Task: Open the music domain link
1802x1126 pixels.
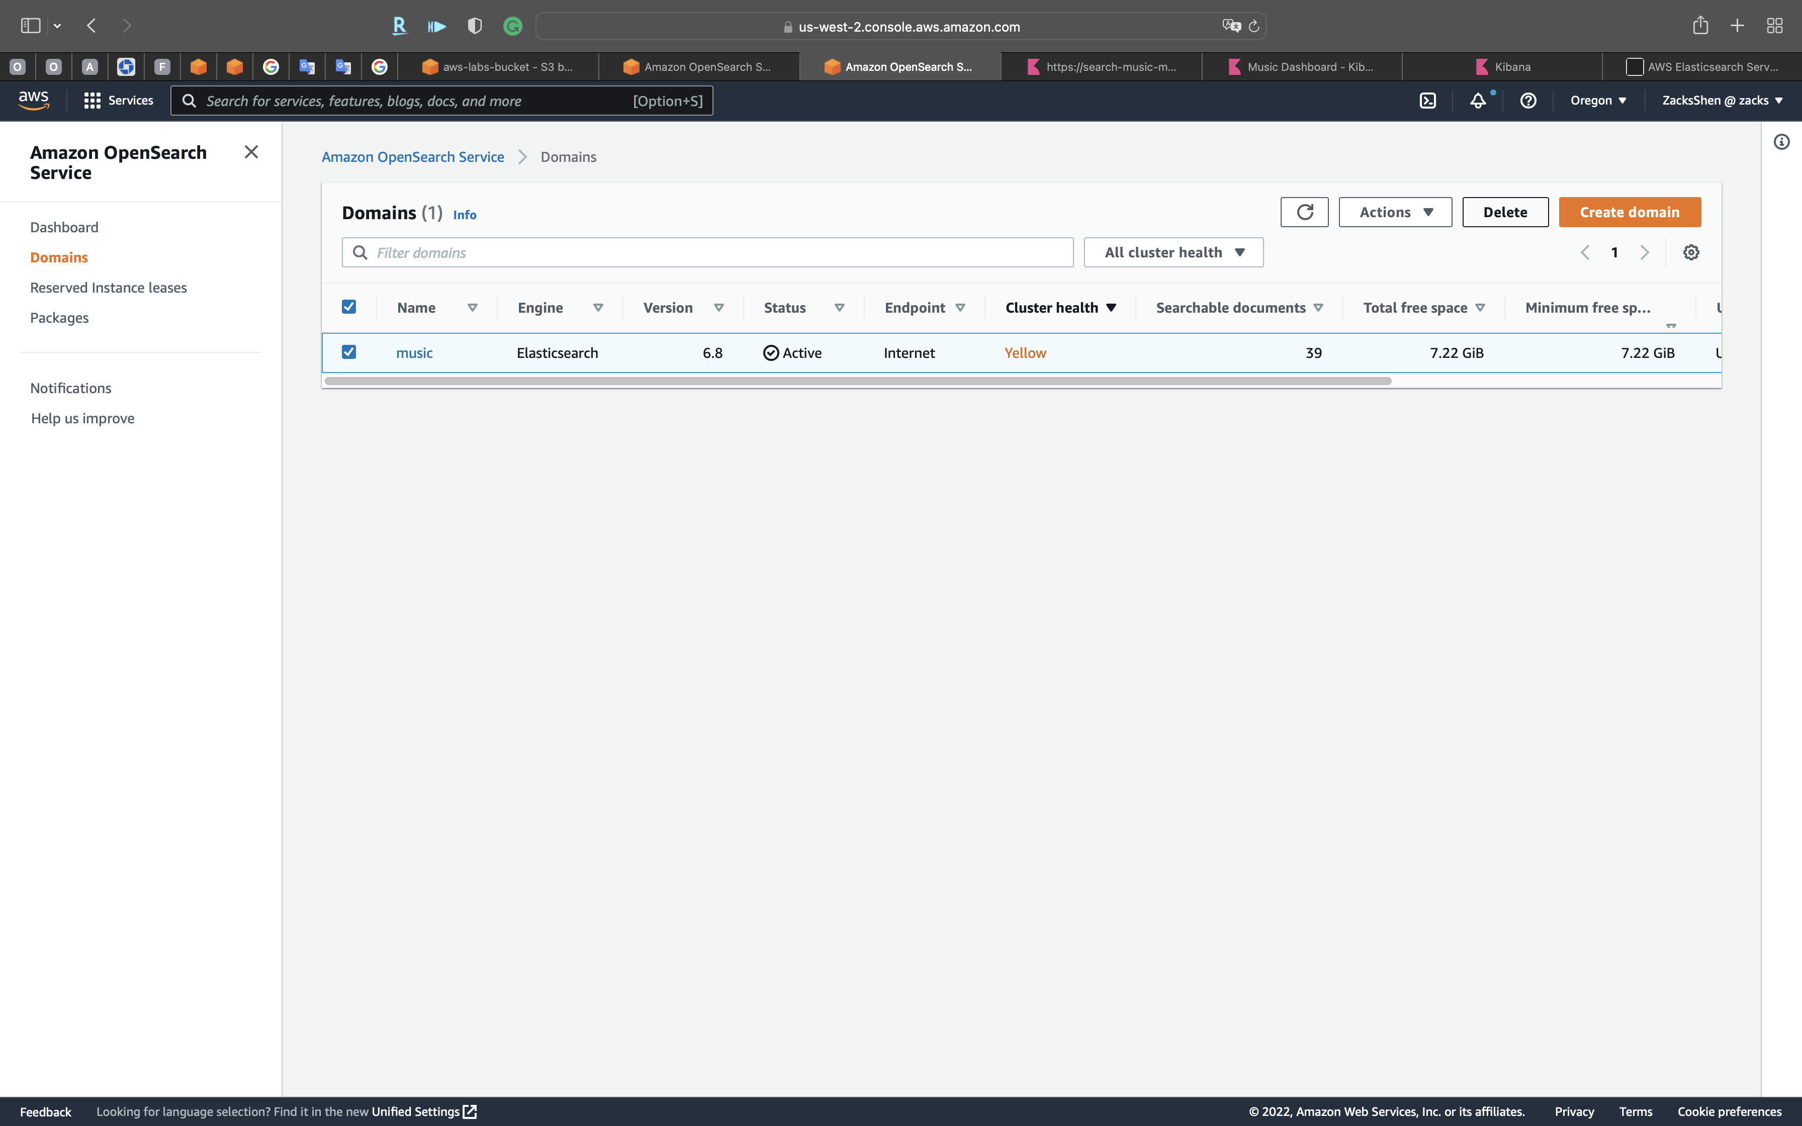Action: coord(414,353)
